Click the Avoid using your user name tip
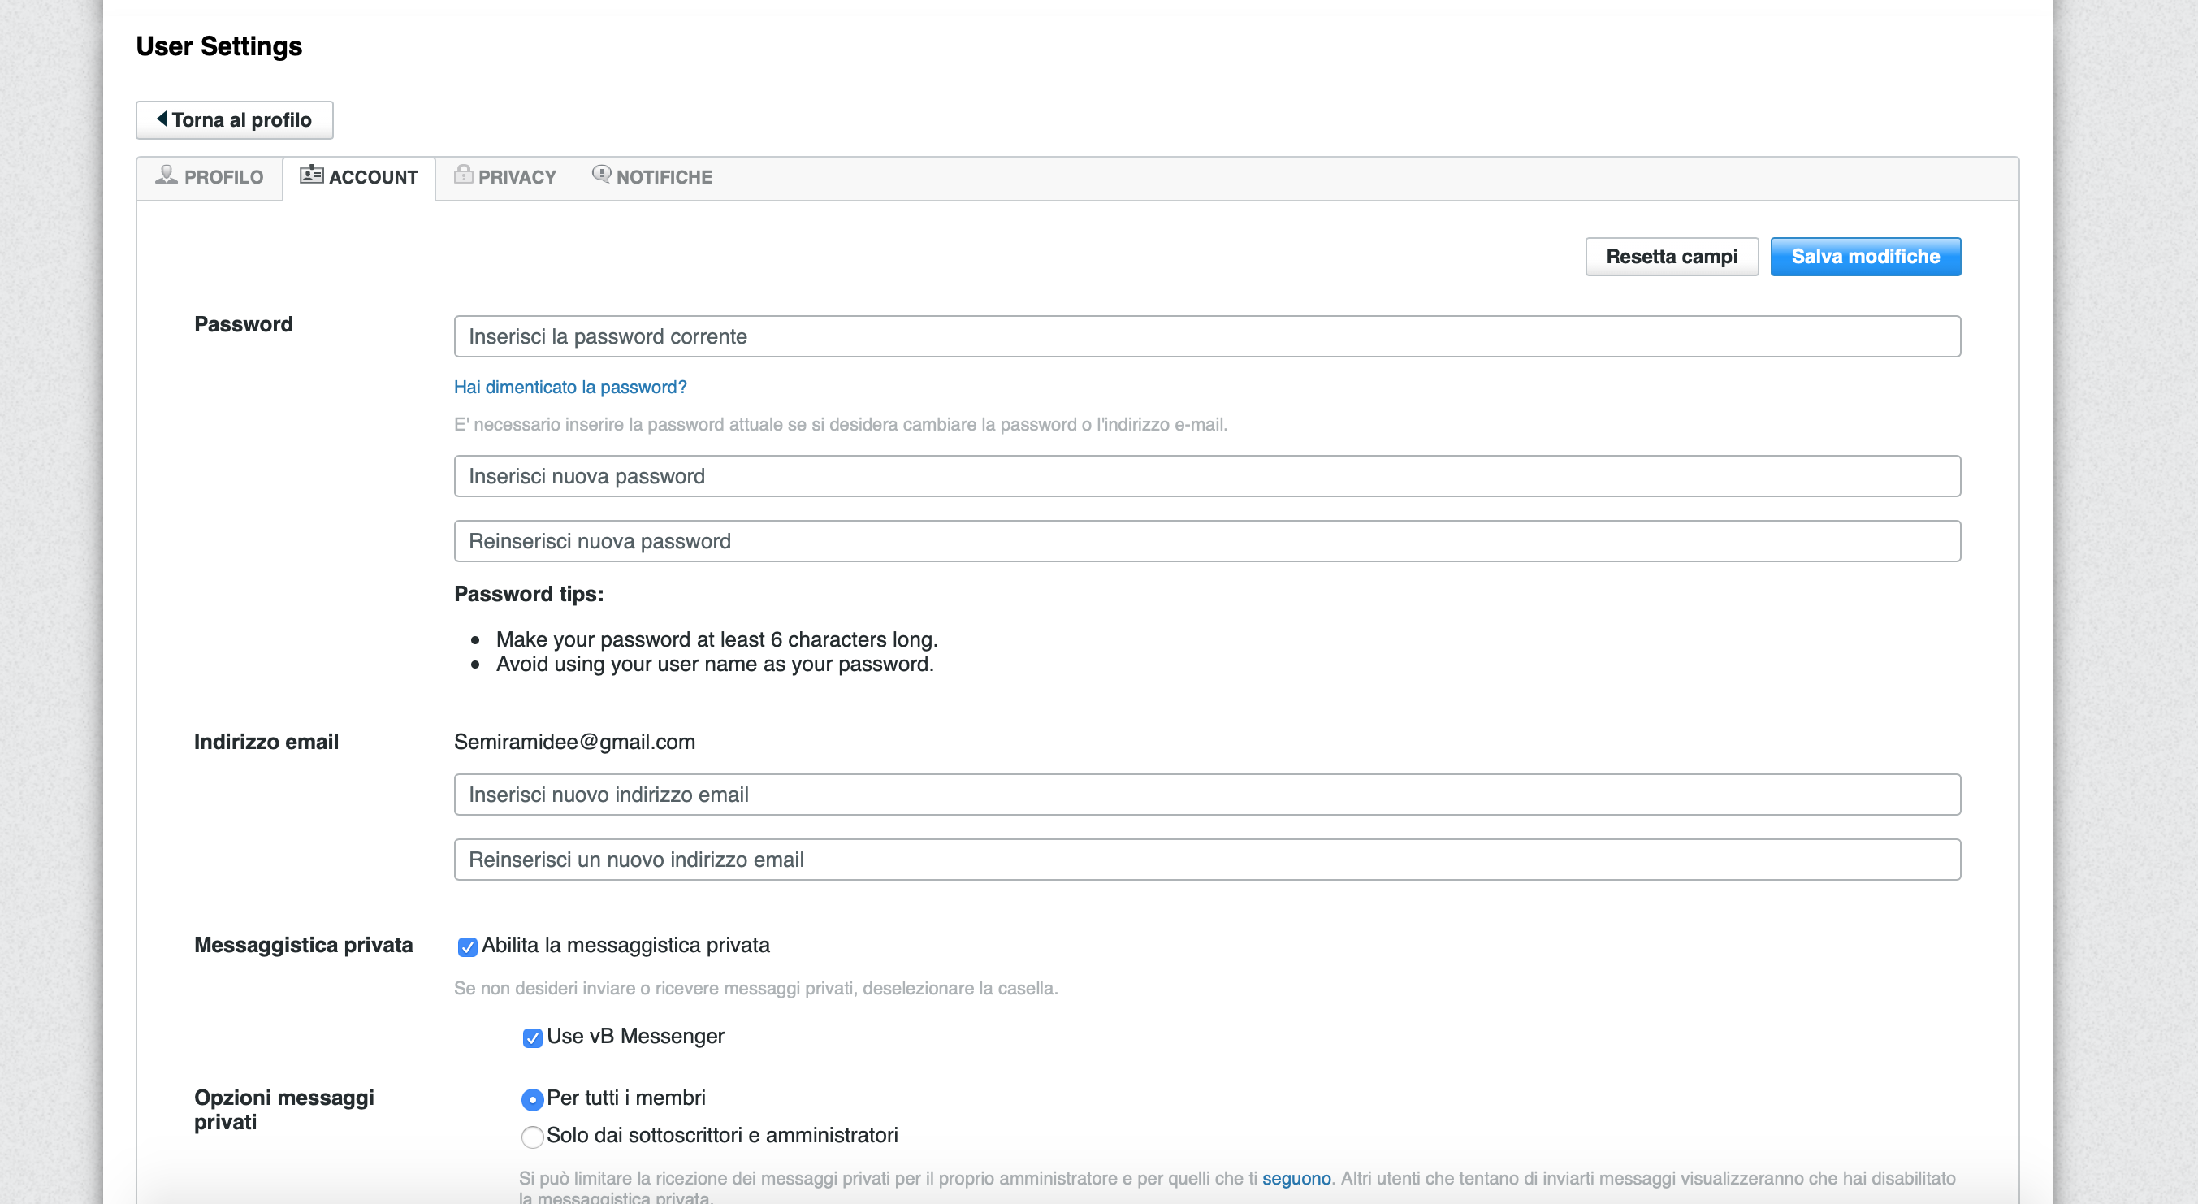Viewport: 2198px width, 1204px height. pos(715,664)
